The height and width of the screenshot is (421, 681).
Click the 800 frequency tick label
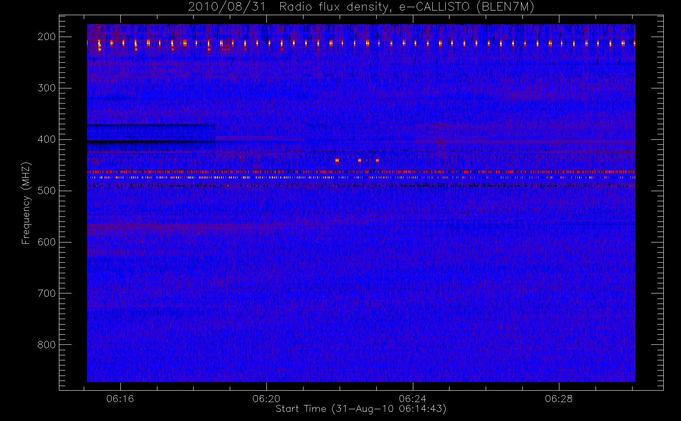click(47, 345)
